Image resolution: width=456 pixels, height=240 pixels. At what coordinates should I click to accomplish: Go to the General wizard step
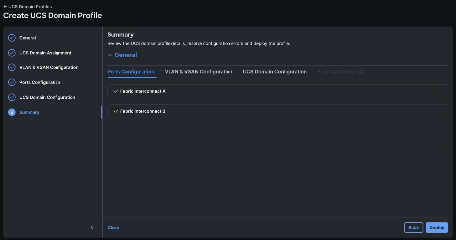[28, 38]
